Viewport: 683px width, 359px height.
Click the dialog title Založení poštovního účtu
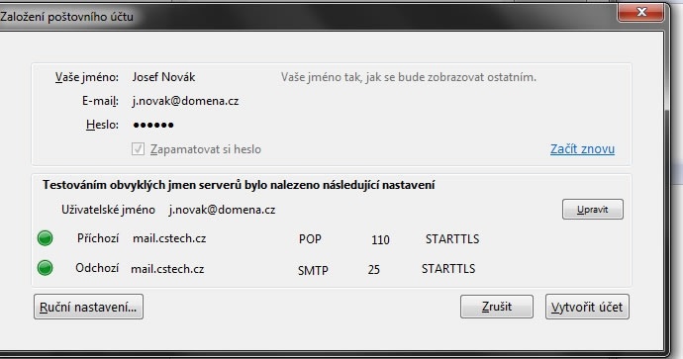pyautogui.click(x=66, y=17)
